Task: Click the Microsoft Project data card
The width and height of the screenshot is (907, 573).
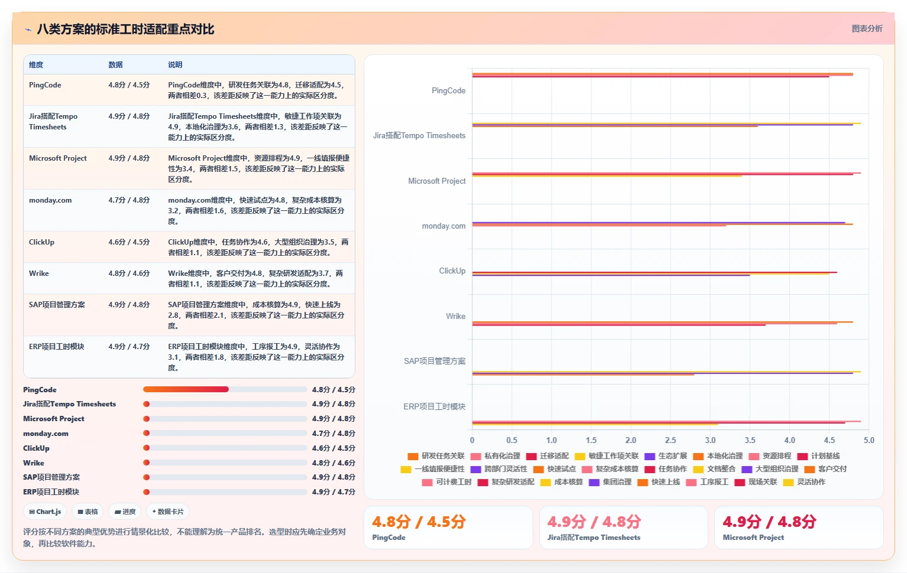Action: (799, 528)
